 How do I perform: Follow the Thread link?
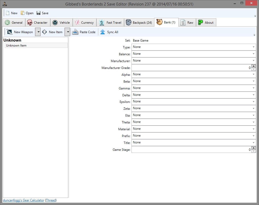51,200
